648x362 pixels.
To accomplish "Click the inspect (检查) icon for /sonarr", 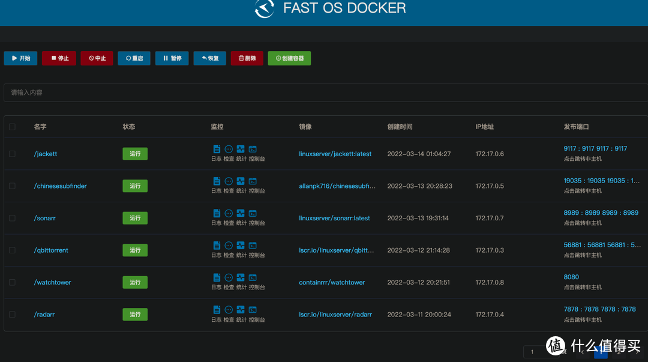I will (x=228, y=214).
